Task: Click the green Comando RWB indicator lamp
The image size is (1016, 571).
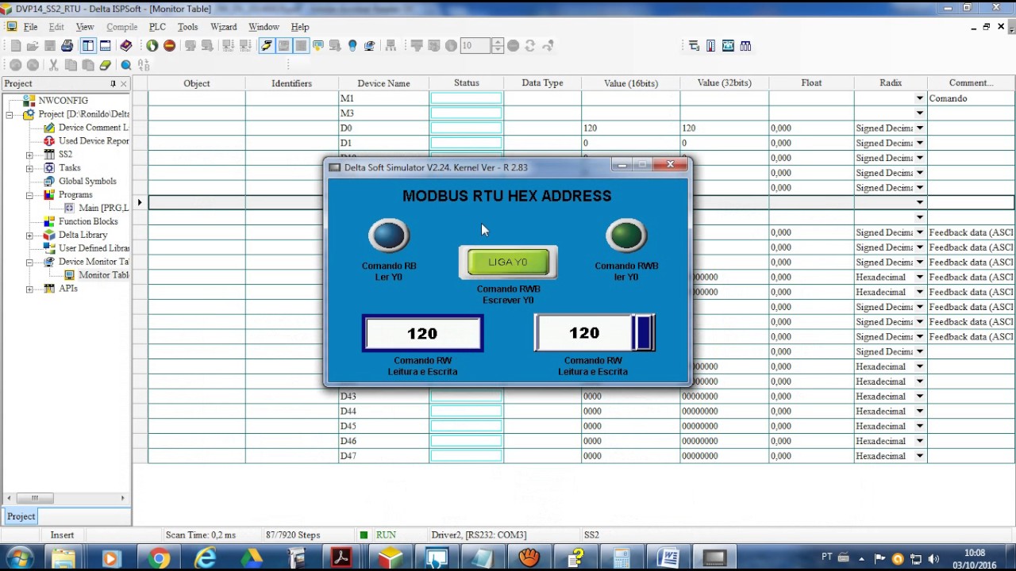Action: (626, 236)
